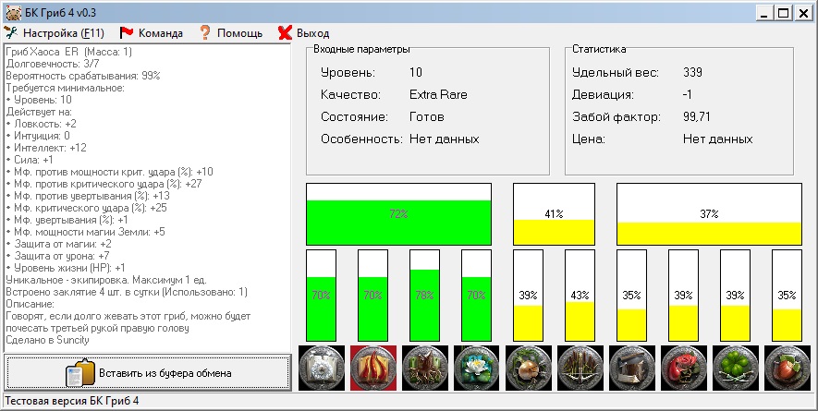This screenshot has width=818, height=411.
Task: Select the four-leaf clover icon
Action: 735,368
